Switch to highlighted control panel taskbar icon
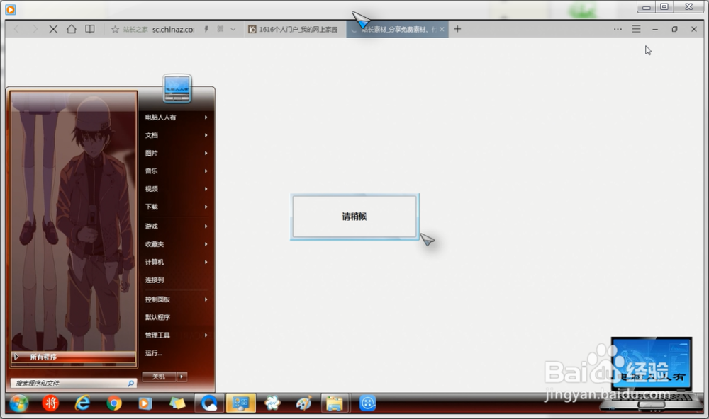Screen dimensions: 709x419 pos(240,403)
